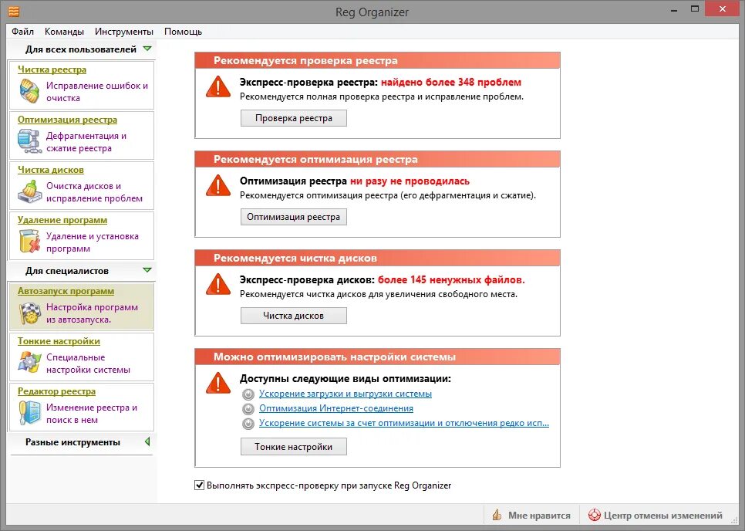Click warning icon in registry optimization panel

pos(218,185)
